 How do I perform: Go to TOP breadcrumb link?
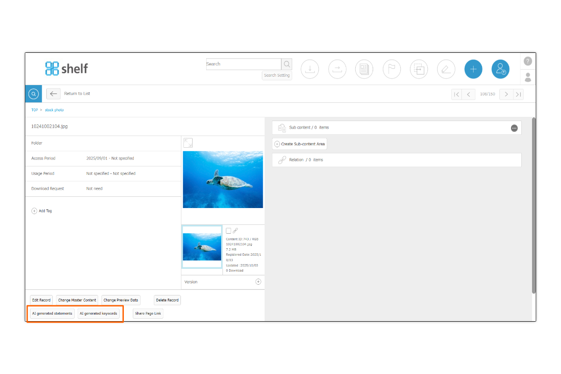(x=35, y=110)
